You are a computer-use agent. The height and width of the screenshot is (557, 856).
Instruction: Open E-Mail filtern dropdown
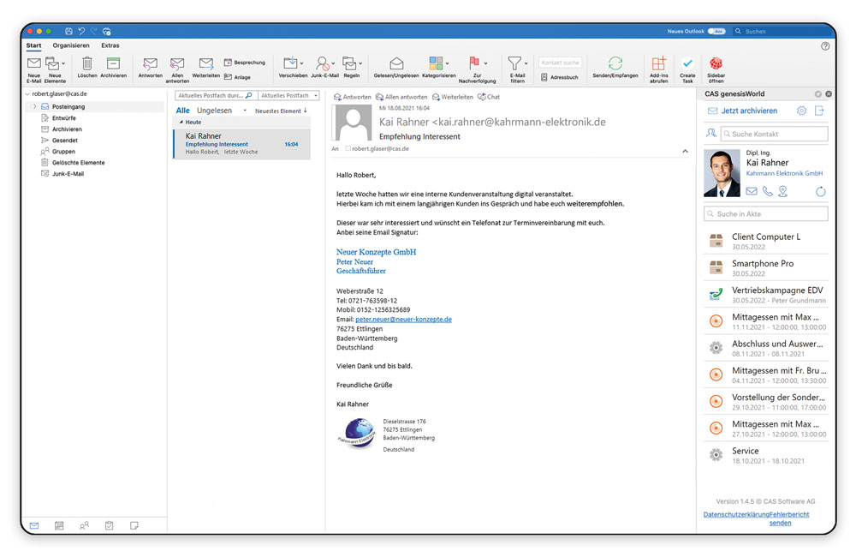[x=526, y=63]
